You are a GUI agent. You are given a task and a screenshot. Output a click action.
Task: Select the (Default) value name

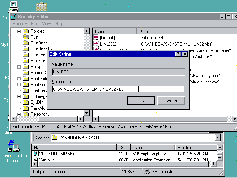(x=107, y=38)
